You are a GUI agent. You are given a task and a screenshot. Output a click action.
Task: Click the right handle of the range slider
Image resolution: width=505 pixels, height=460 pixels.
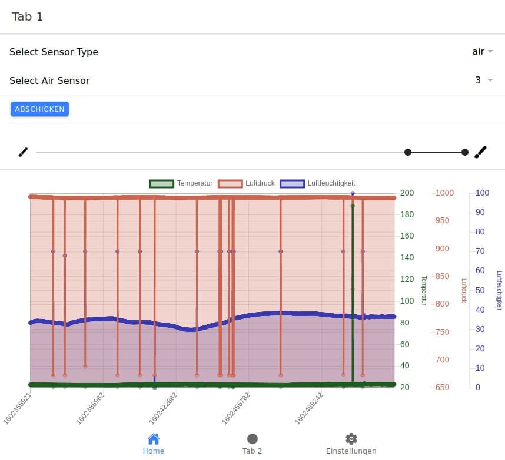[465, 152]
